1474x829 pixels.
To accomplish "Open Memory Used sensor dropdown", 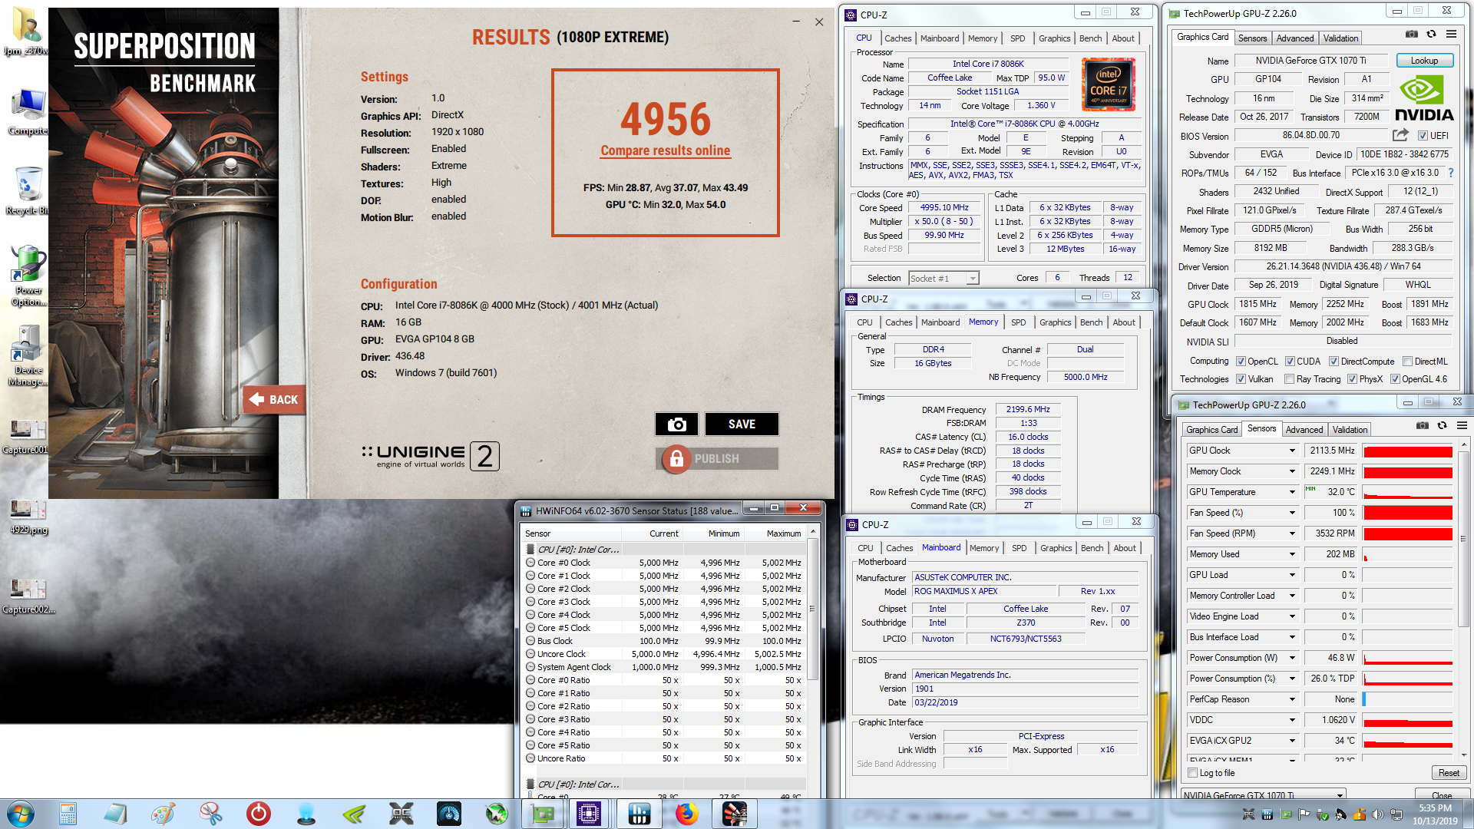I will (x=1292, y=554).
